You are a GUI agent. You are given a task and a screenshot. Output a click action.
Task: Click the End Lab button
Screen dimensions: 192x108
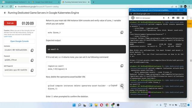pos(10,23)
